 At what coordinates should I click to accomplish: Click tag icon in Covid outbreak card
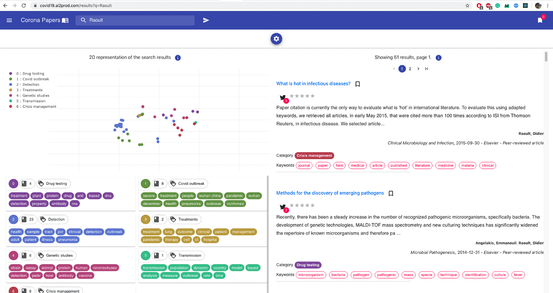pos(173,184)
